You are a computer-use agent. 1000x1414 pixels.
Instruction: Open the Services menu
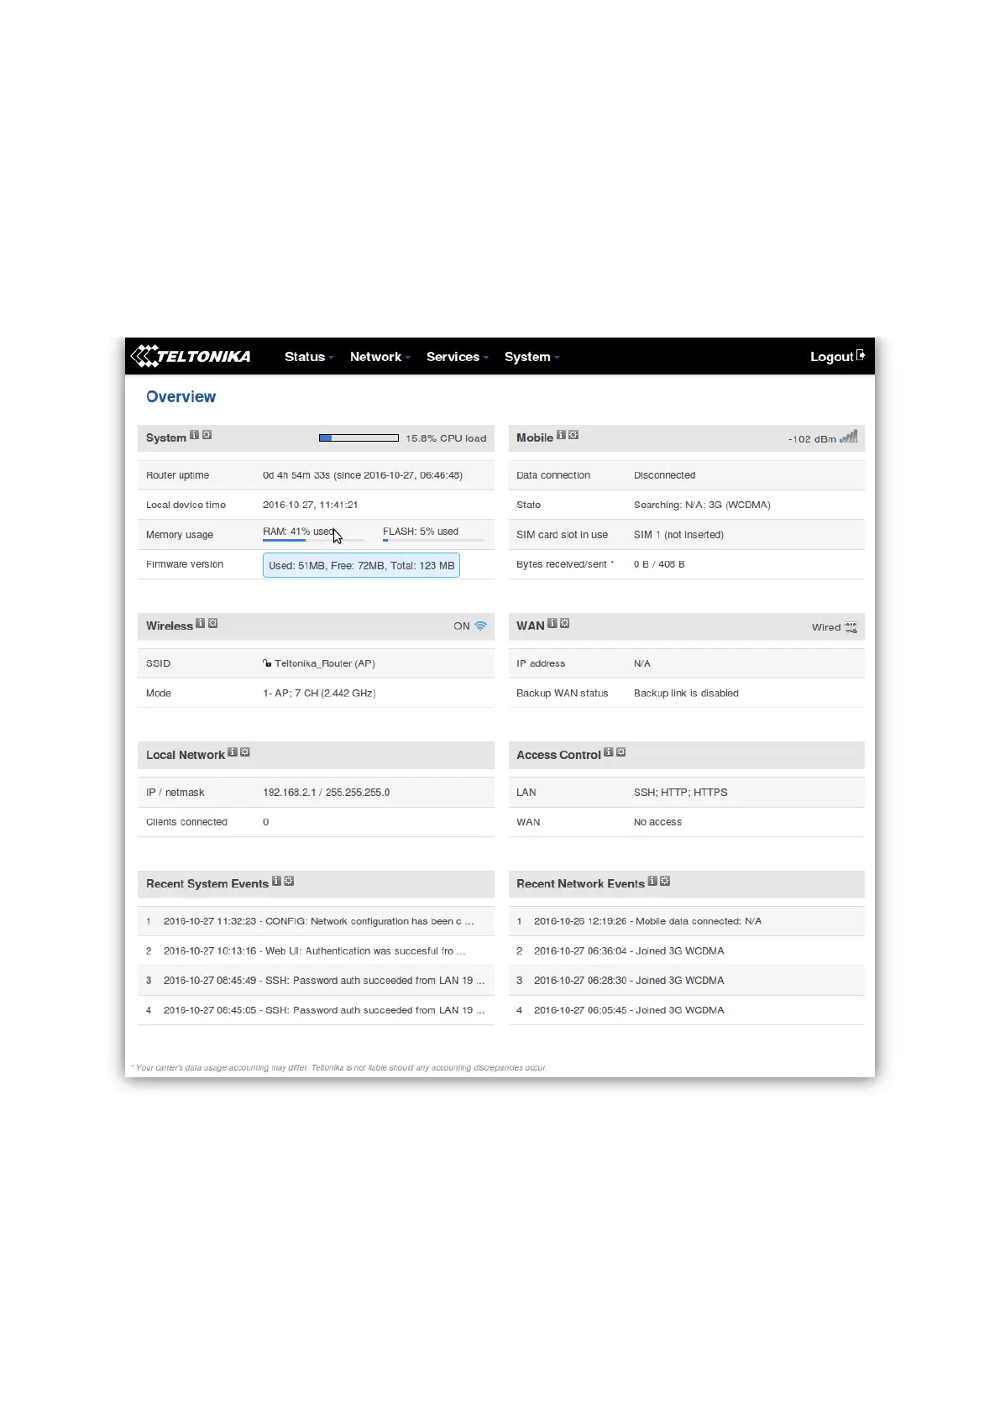pyautogui.click(x=457, y=357)
